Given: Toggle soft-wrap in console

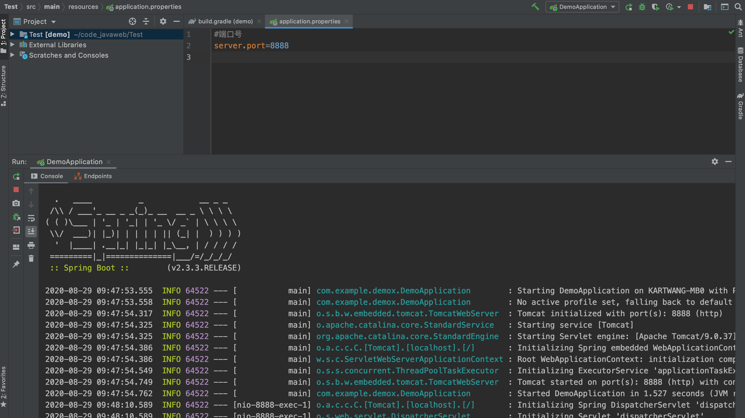Looking at the screenshot, I should point(31,218).
